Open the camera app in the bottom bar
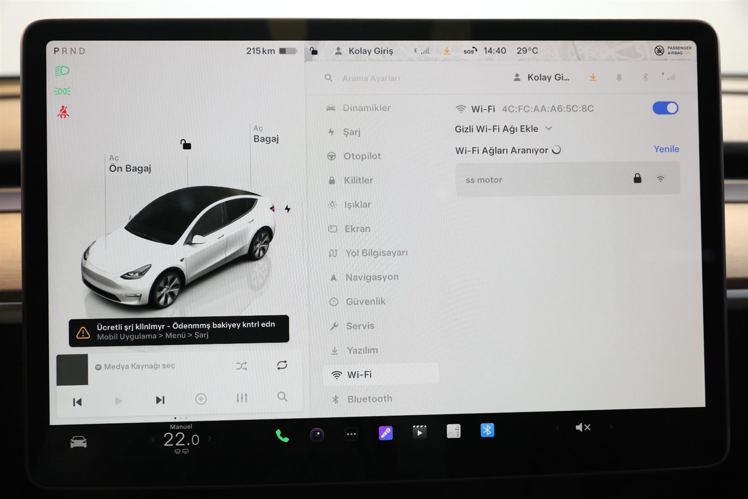Screen dimensions: 748x499 coord(317,435)
